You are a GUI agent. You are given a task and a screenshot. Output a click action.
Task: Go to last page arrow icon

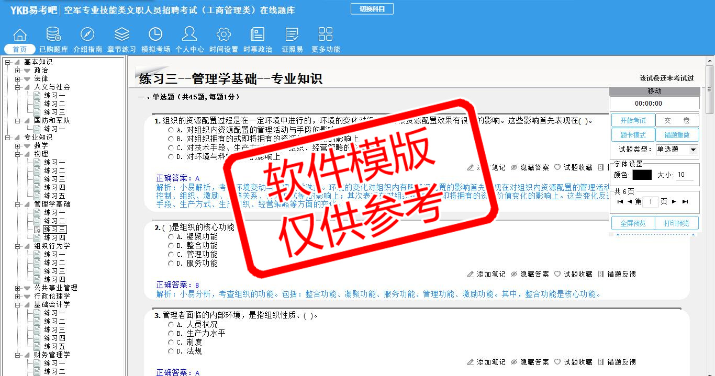685,201
